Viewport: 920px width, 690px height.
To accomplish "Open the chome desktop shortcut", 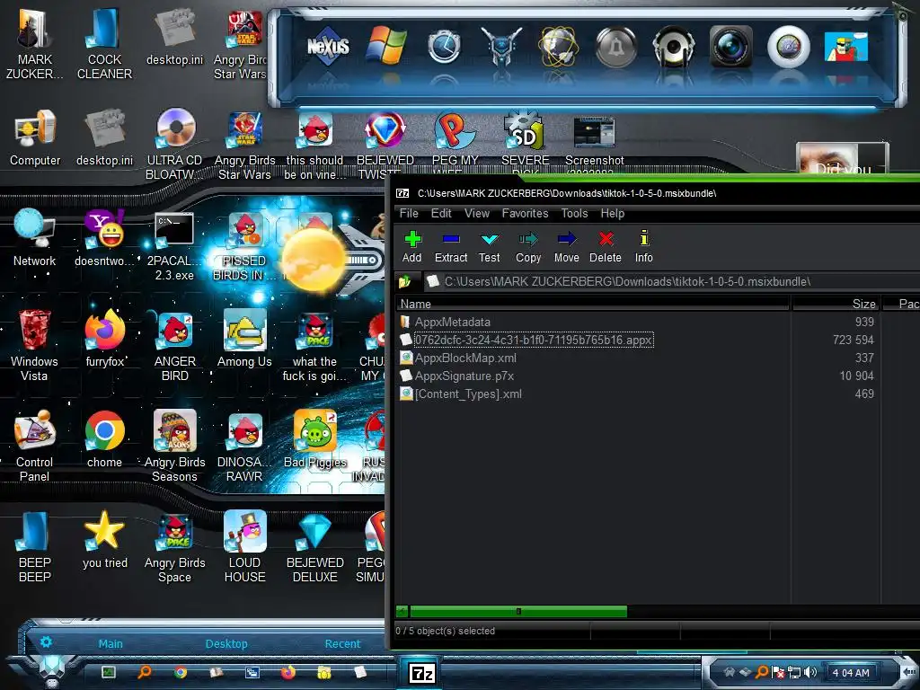I will click(x=105, y=438).
